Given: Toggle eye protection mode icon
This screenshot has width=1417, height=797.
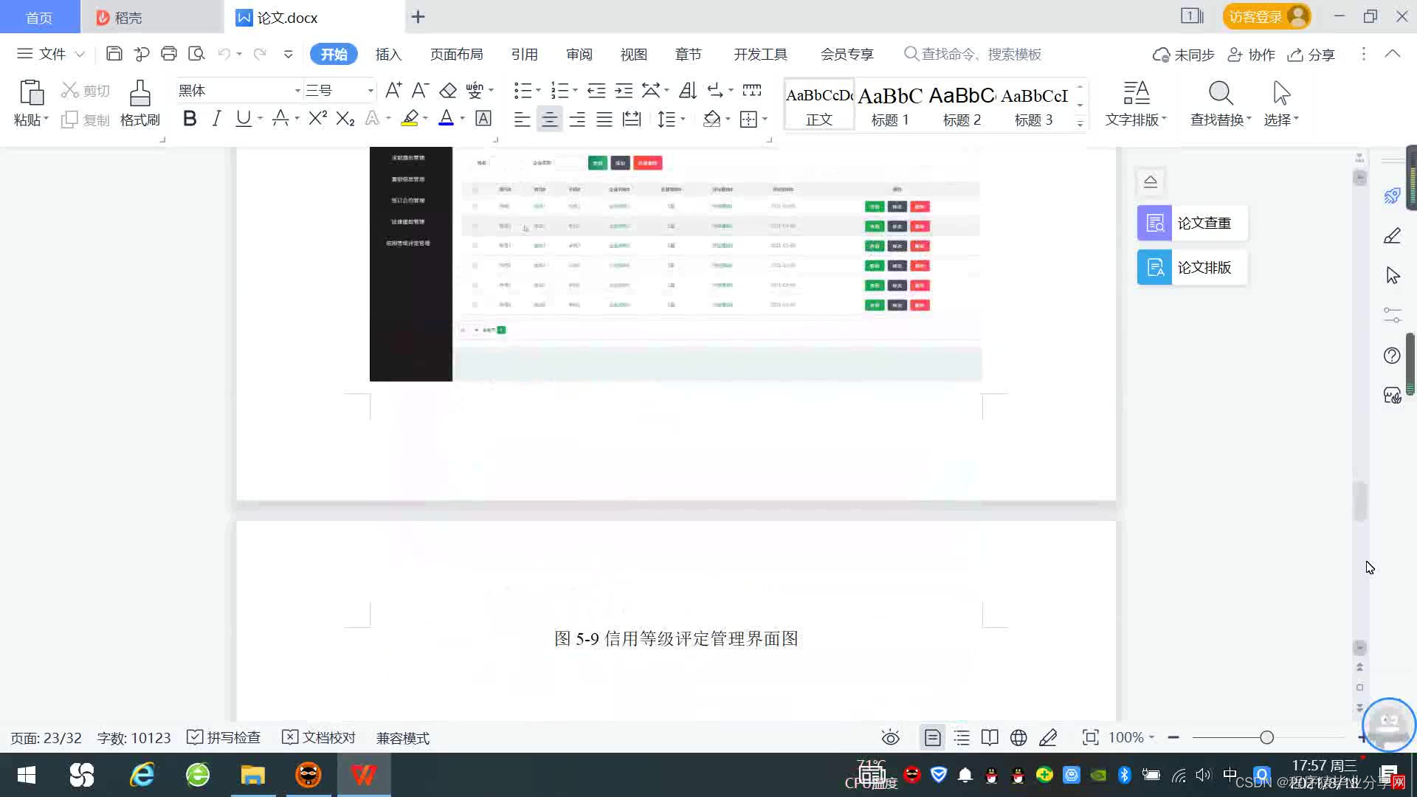Looking at the screenshot, I should pos(890,737).
